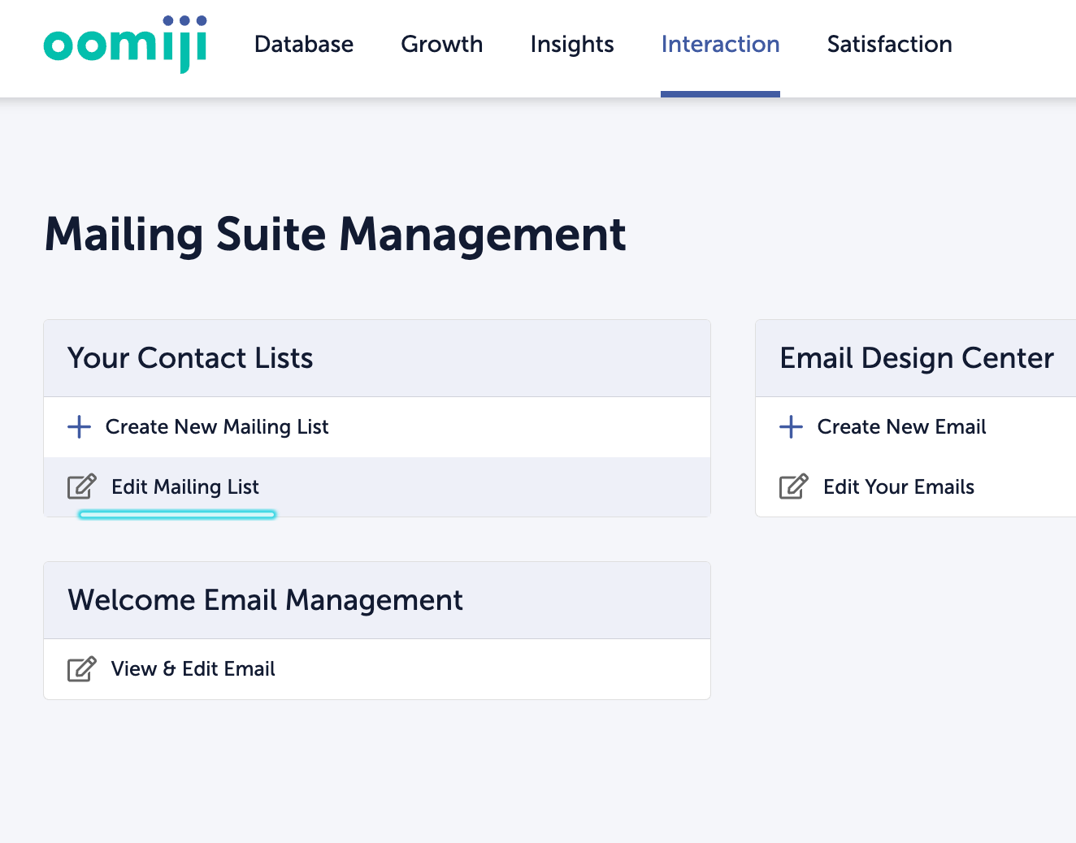Viewport: 1076px width, 843px height.
Task: Open the Satisfaction section
Action: (x=890, y=44)
